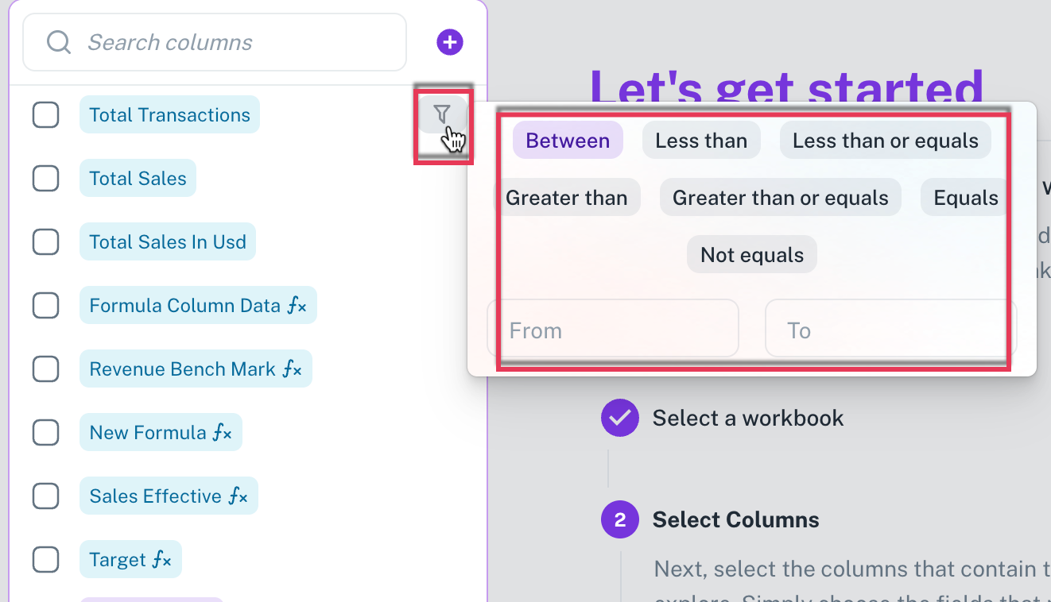Click the step 2 circle for Select Columns
This screenshot has width=1051, height=602.
tap(620, 520)
